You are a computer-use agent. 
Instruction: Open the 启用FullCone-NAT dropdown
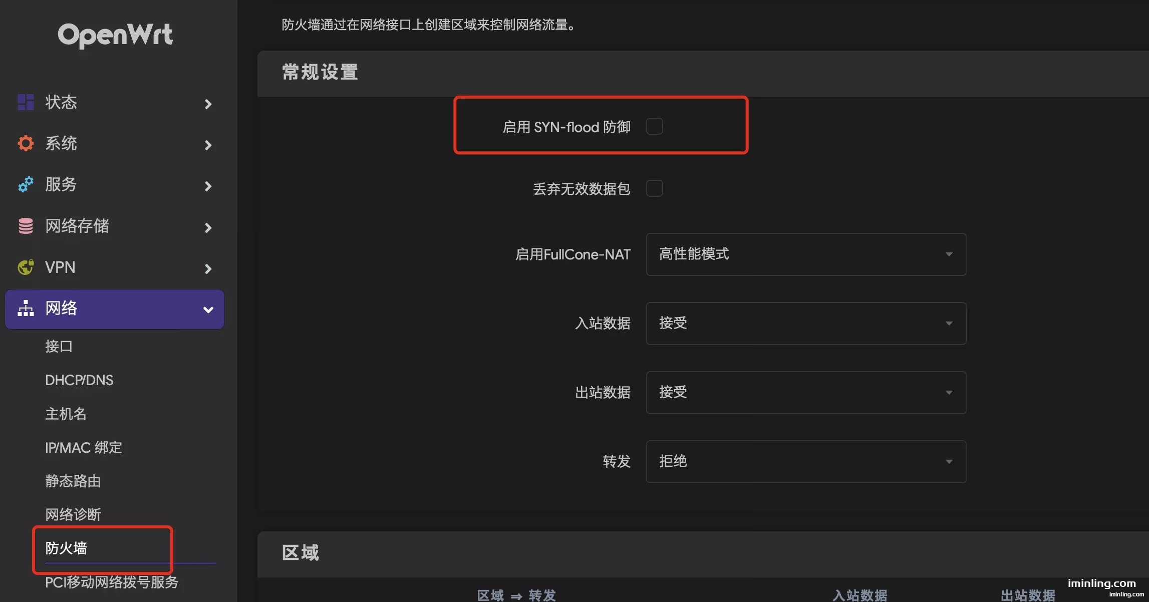coord(806,254)
